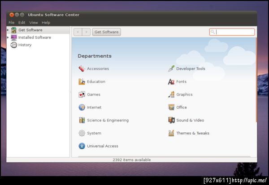Viewport: 269px width, 185px height.
Task: Click the Departments heading
Action: tap(95, 56)
